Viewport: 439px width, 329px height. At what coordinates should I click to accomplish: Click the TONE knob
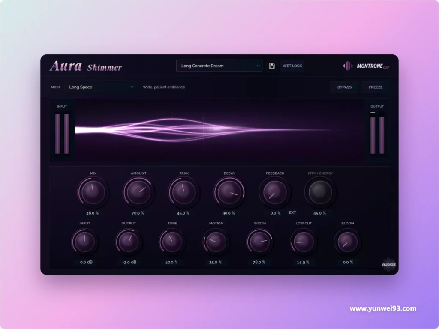coord(172,242)
